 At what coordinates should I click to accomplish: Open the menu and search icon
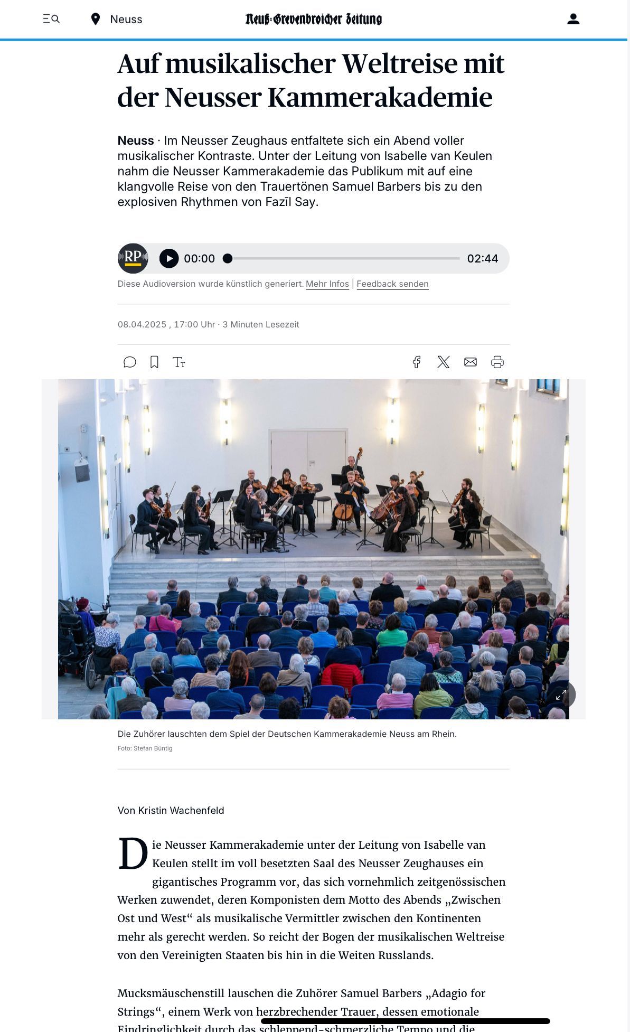coord(51,19)
